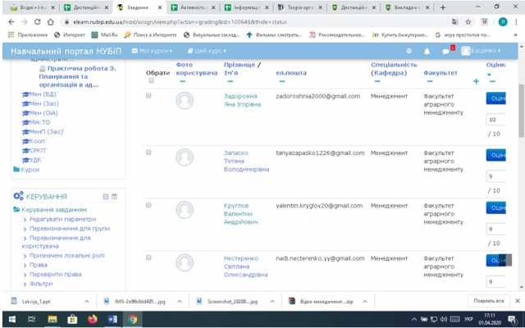This screenshot has height=328, width=525.
Task: Open the notifications bell icon
Action: (427, 51)
